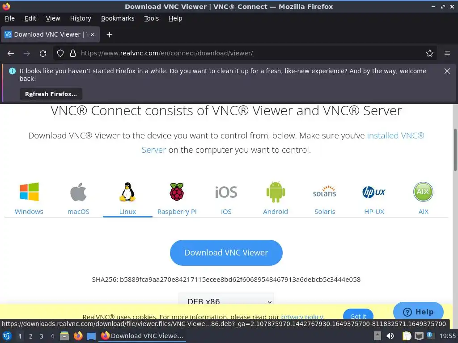Open the Tools menu

pos(151,18)
